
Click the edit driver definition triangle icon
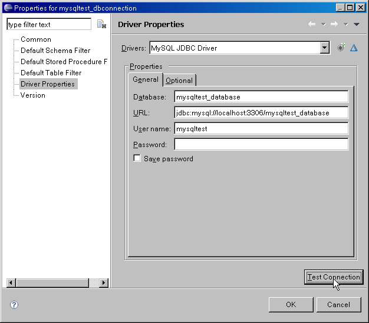pyautogui.click(x=354, y=48)
